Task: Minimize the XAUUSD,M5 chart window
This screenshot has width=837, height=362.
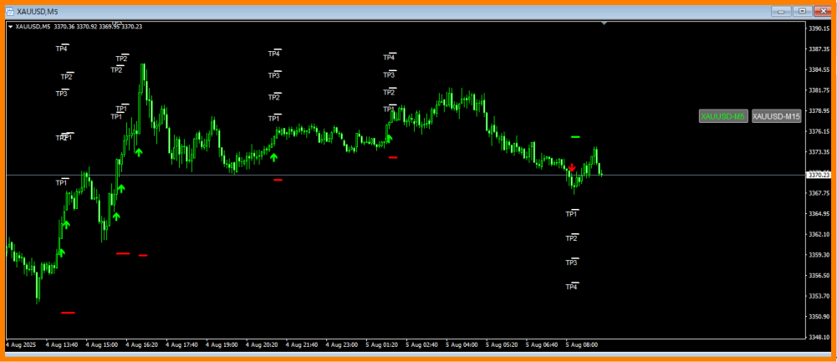Action: coord(783,11)
